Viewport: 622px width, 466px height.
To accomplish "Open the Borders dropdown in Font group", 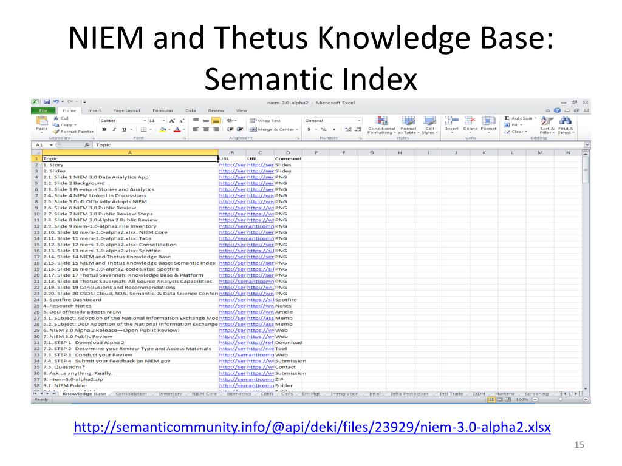I will [151, 130].
